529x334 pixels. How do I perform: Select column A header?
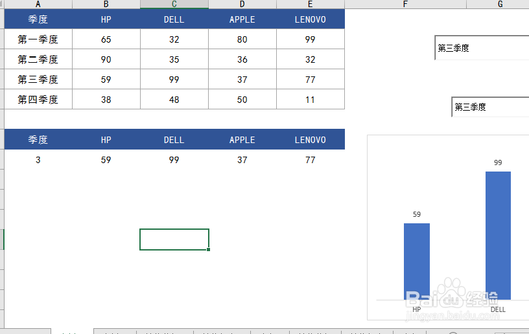pos(38,4)
